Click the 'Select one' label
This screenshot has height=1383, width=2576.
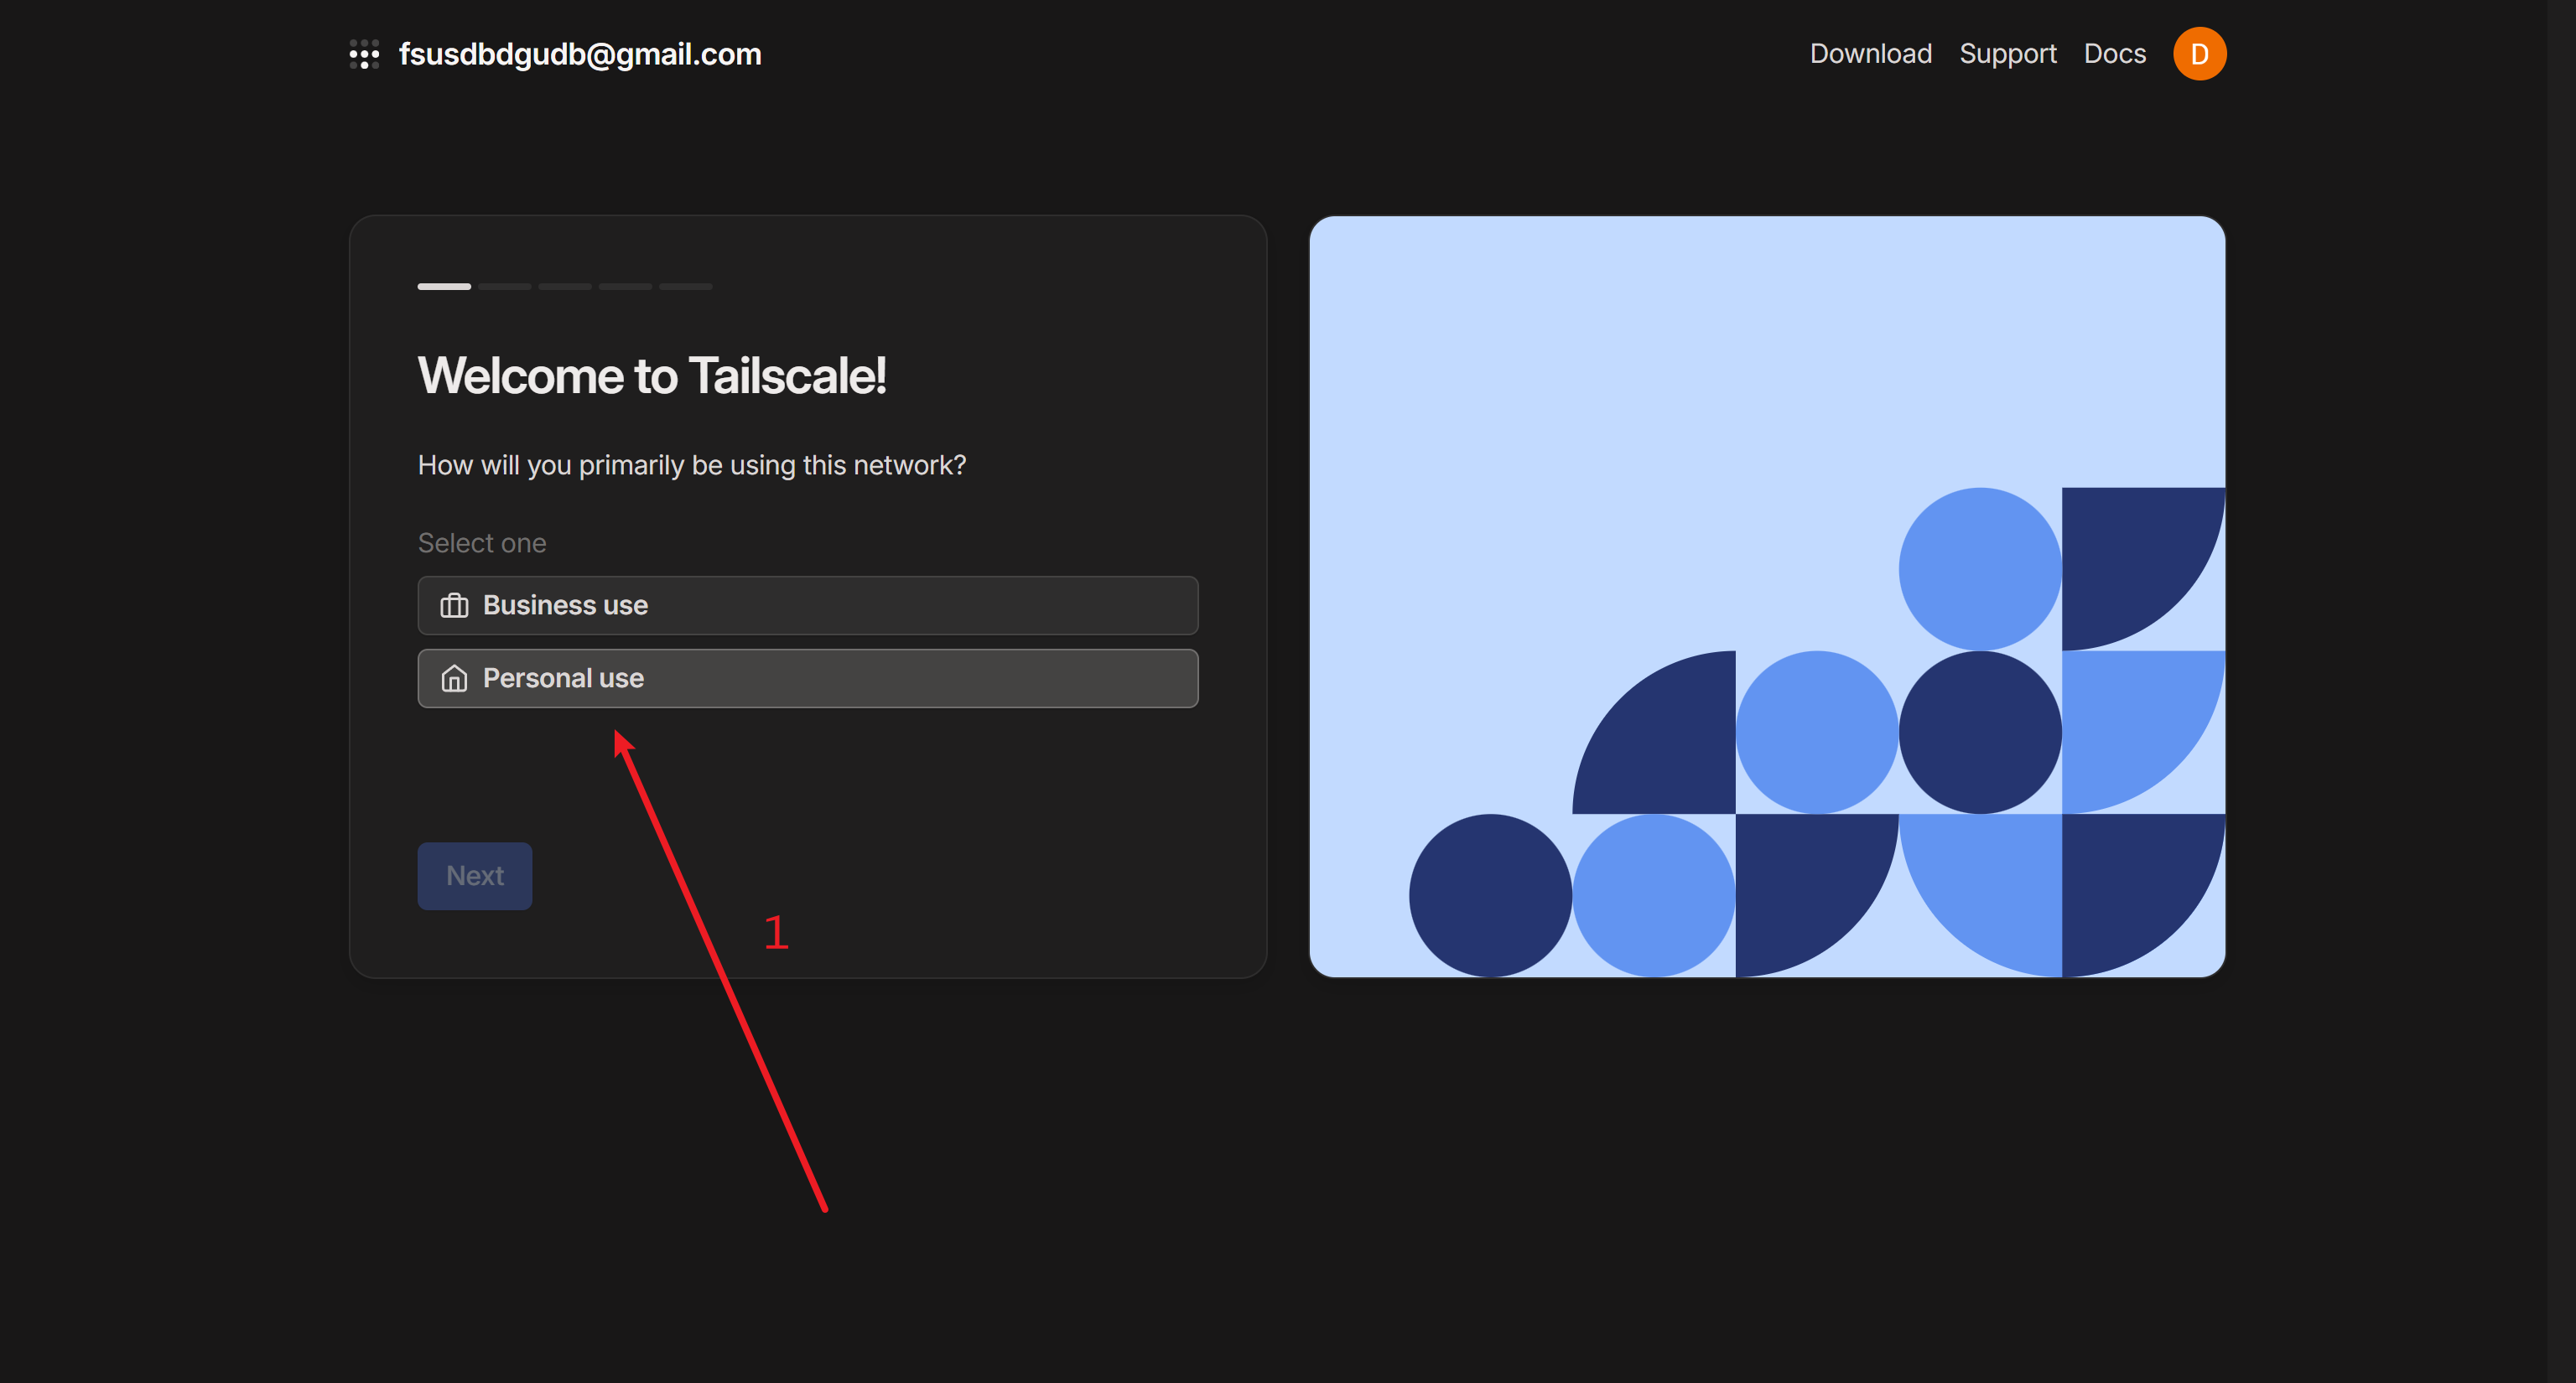pyautogui.click(x=482, y=542)
